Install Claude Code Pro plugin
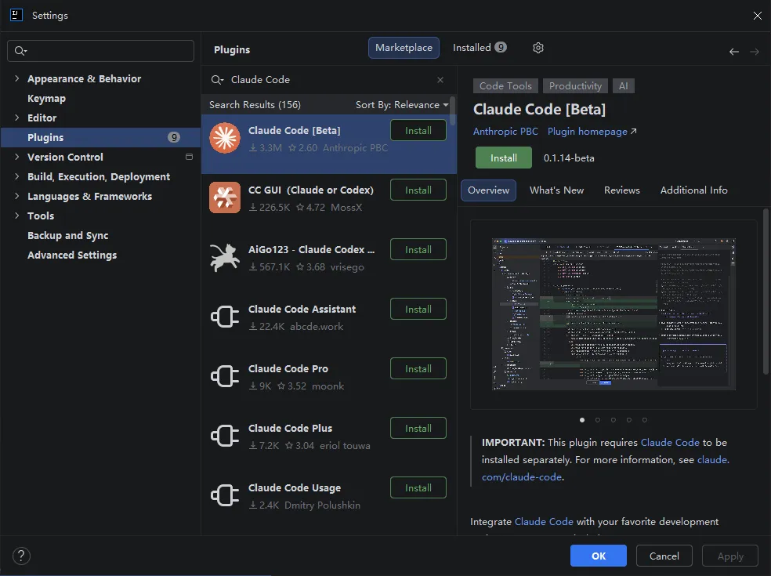The width and height of the screenshot is (771, 576). [418, 368]
